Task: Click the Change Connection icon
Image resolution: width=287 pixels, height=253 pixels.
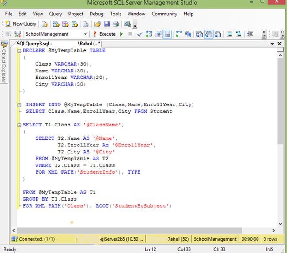Action: [x=17, y=34]
